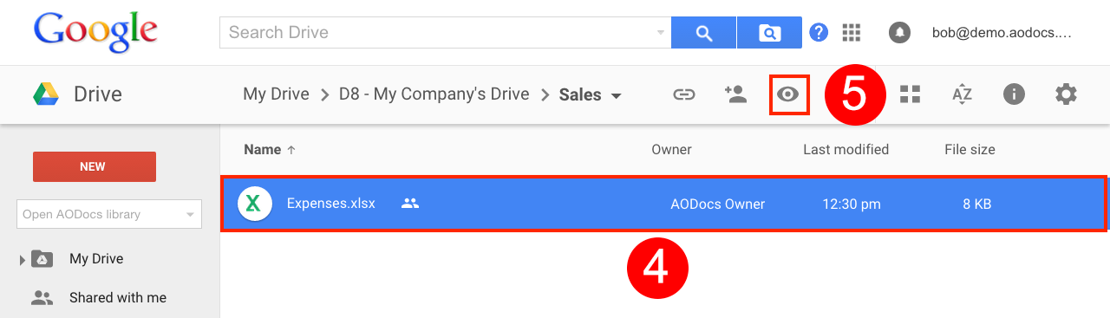
Task: Open the AZ sort options
Action: tap(962, 94)
